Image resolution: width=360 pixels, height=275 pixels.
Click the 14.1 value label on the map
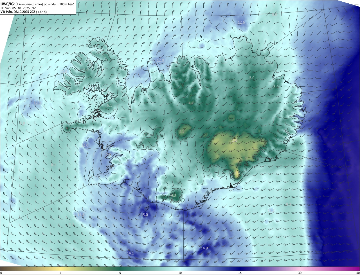coord(130,253)
